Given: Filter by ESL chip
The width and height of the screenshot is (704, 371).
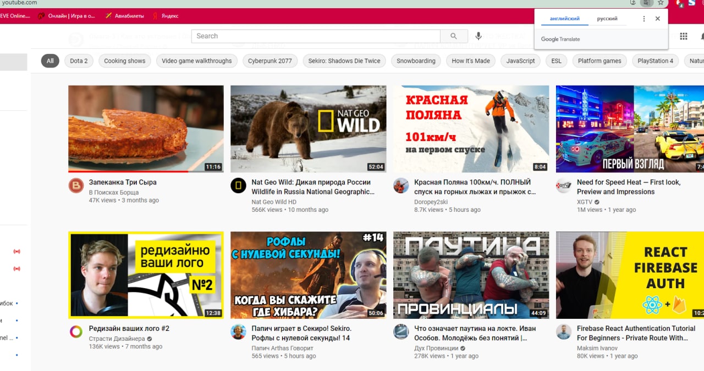Looking at the screenshot, I should 557,61.
